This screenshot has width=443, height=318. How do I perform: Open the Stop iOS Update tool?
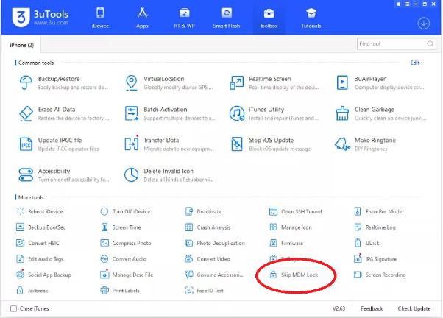[x=271, y=144]
